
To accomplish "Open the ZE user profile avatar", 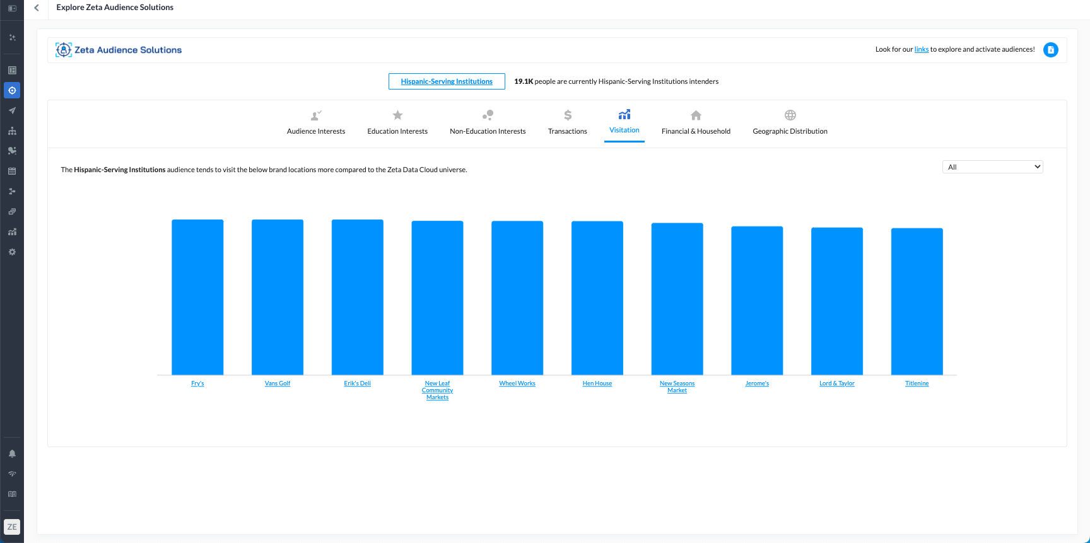I will (12, 527).
